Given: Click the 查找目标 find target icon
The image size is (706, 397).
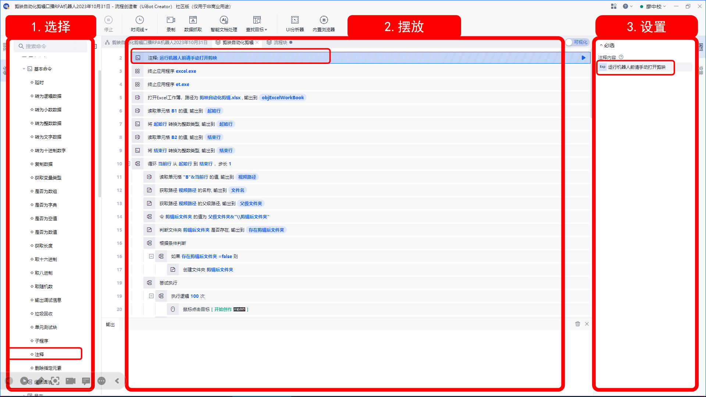Looking at the screenshot, I should point(257,20).
